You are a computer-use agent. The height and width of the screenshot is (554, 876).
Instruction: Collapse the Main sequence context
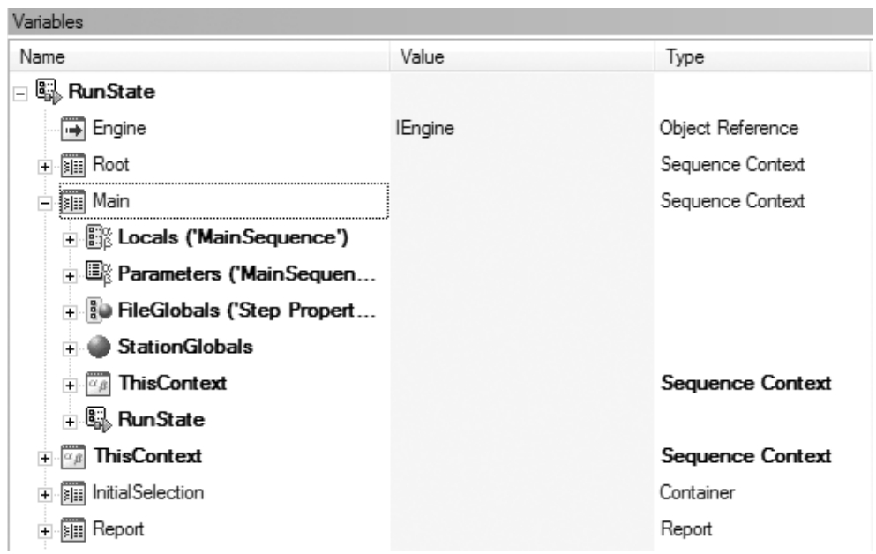pyautogui.click(x=45, y=203)
